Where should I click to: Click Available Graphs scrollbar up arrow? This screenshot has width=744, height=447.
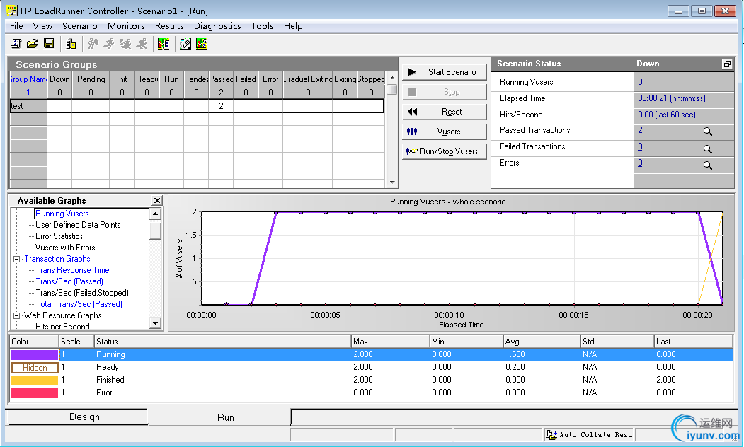tap(155, 214)
